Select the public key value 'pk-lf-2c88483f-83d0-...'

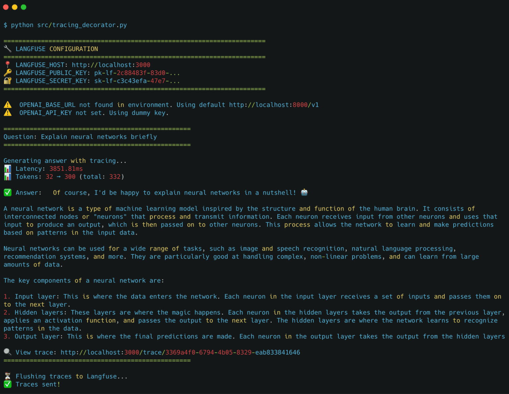[137, 73]
